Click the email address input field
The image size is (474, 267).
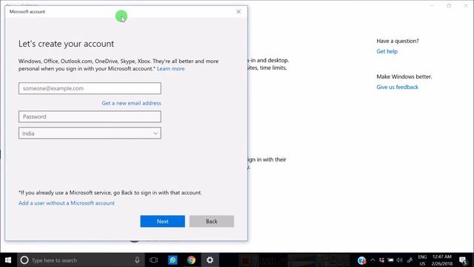(90, 88)
